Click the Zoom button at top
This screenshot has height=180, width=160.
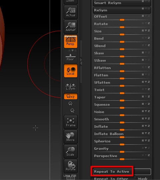coord(71,2)
